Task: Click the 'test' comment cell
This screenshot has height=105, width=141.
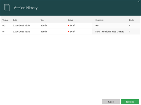Action: 97,26
